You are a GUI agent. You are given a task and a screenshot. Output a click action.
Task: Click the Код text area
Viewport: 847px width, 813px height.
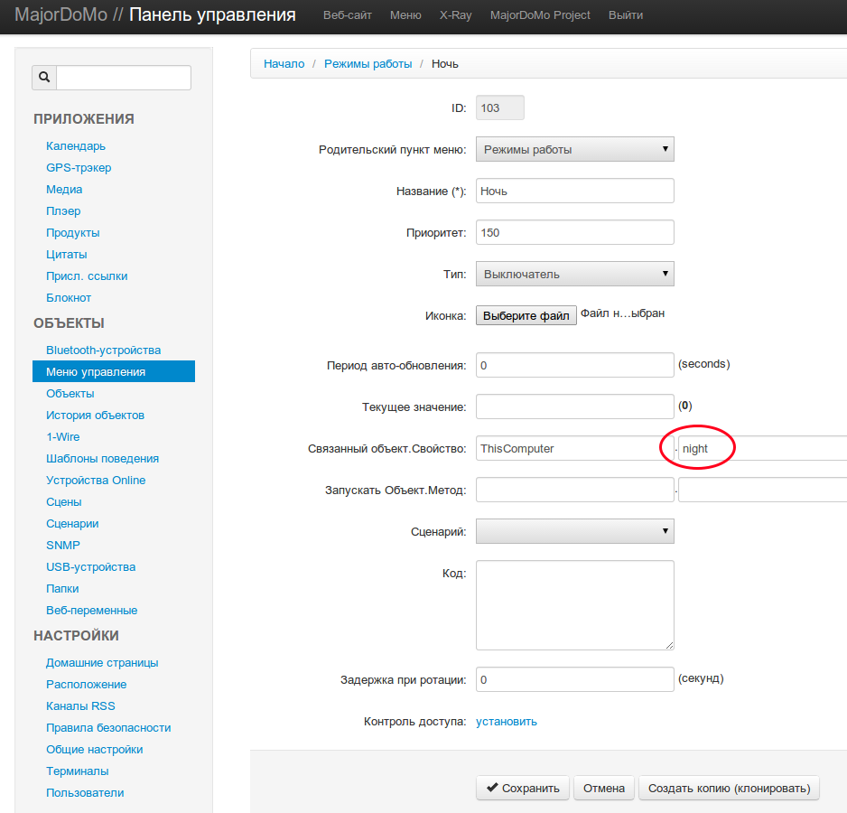574,604
